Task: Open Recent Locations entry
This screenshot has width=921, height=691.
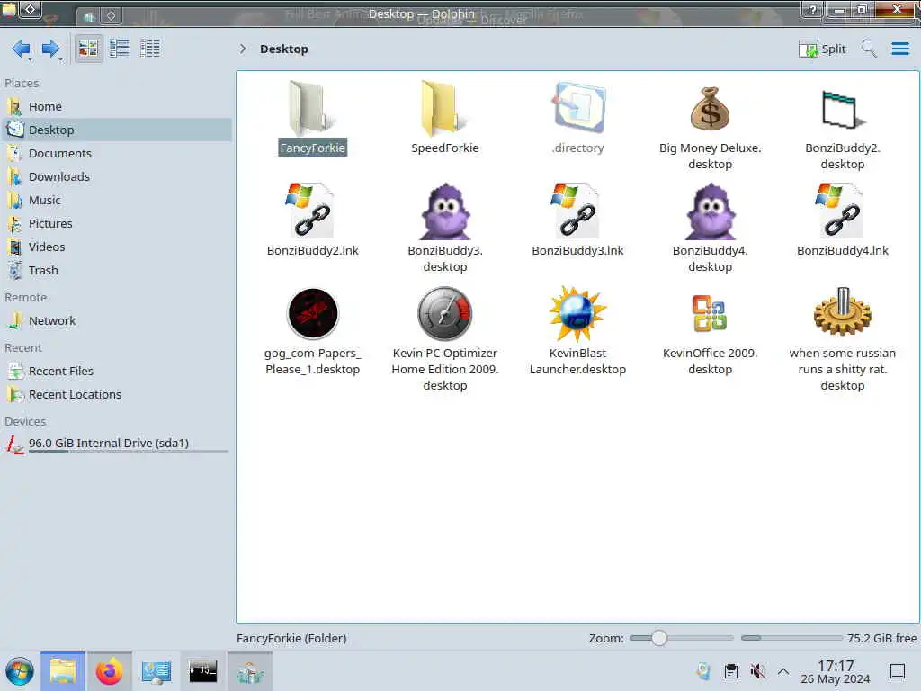Action: 116,395
